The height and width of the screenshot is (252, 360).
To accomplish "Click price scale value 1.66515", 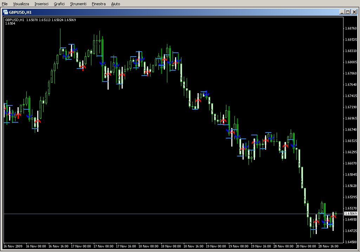I will click(351, 141).
